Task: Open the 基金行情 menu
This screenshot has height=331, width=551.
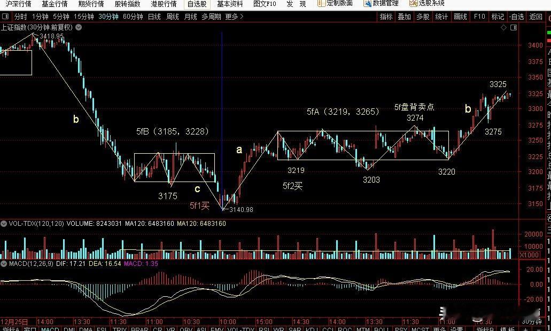Action: coord(55,4)
